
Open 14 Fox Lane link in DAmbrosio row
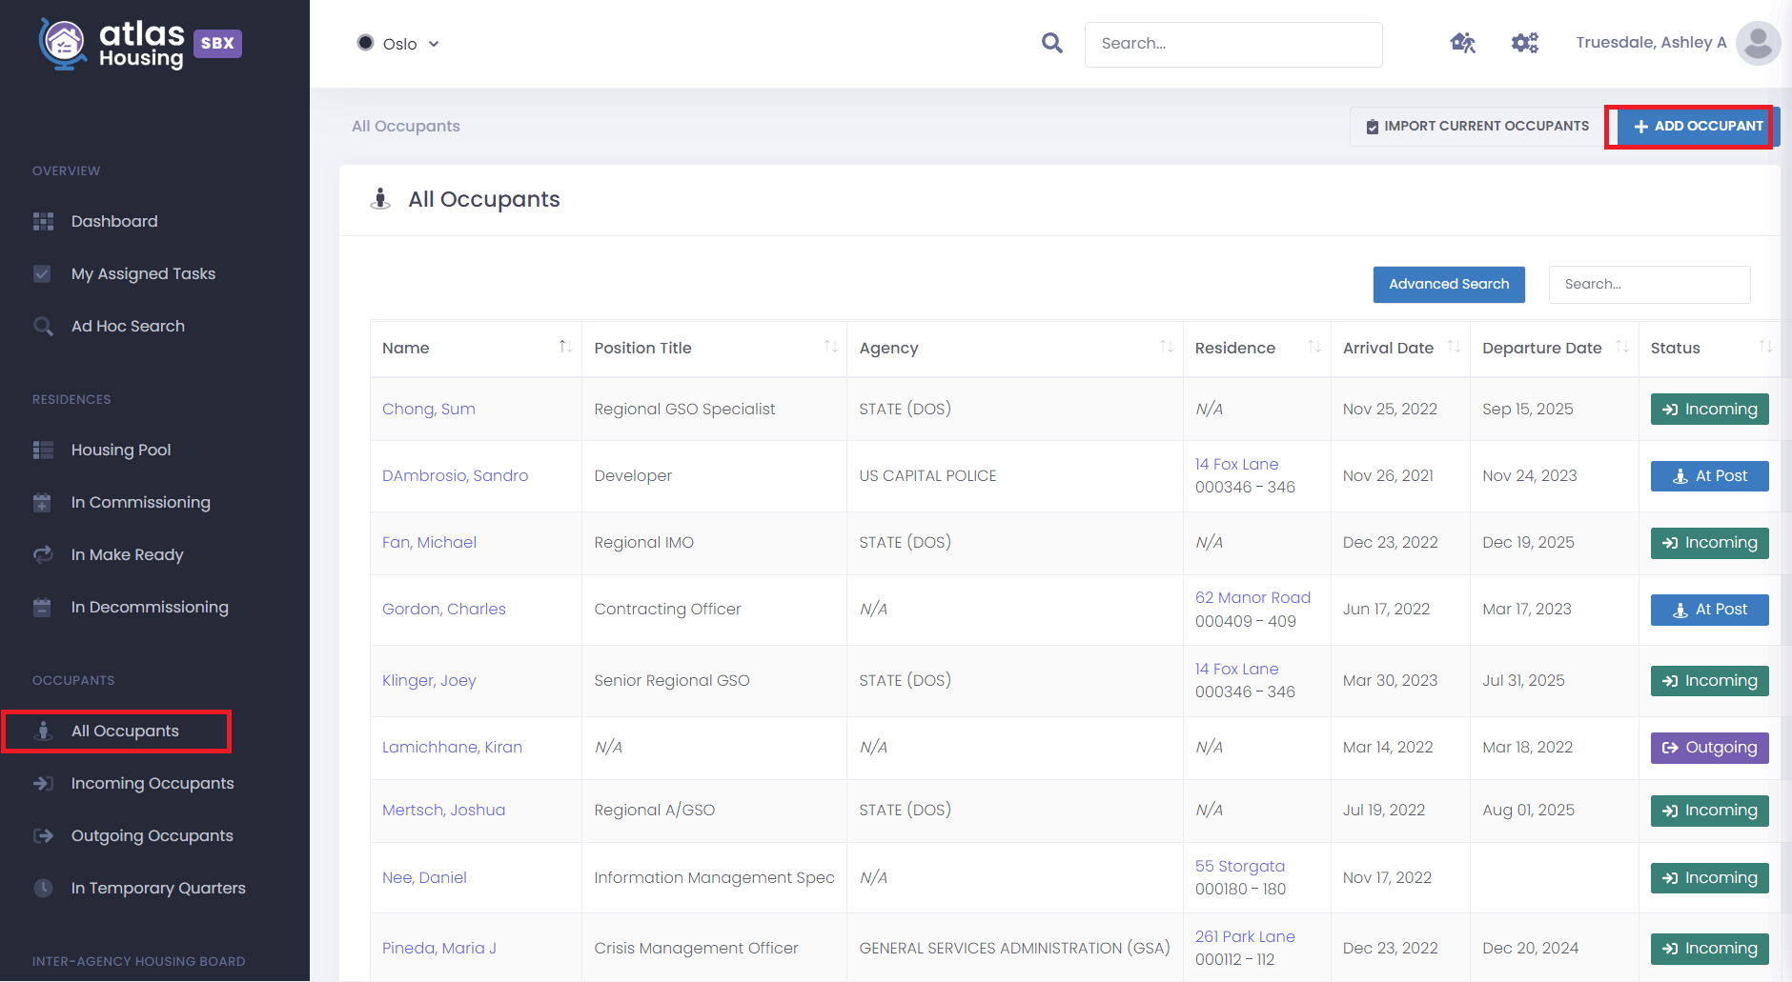point(1237,464)
